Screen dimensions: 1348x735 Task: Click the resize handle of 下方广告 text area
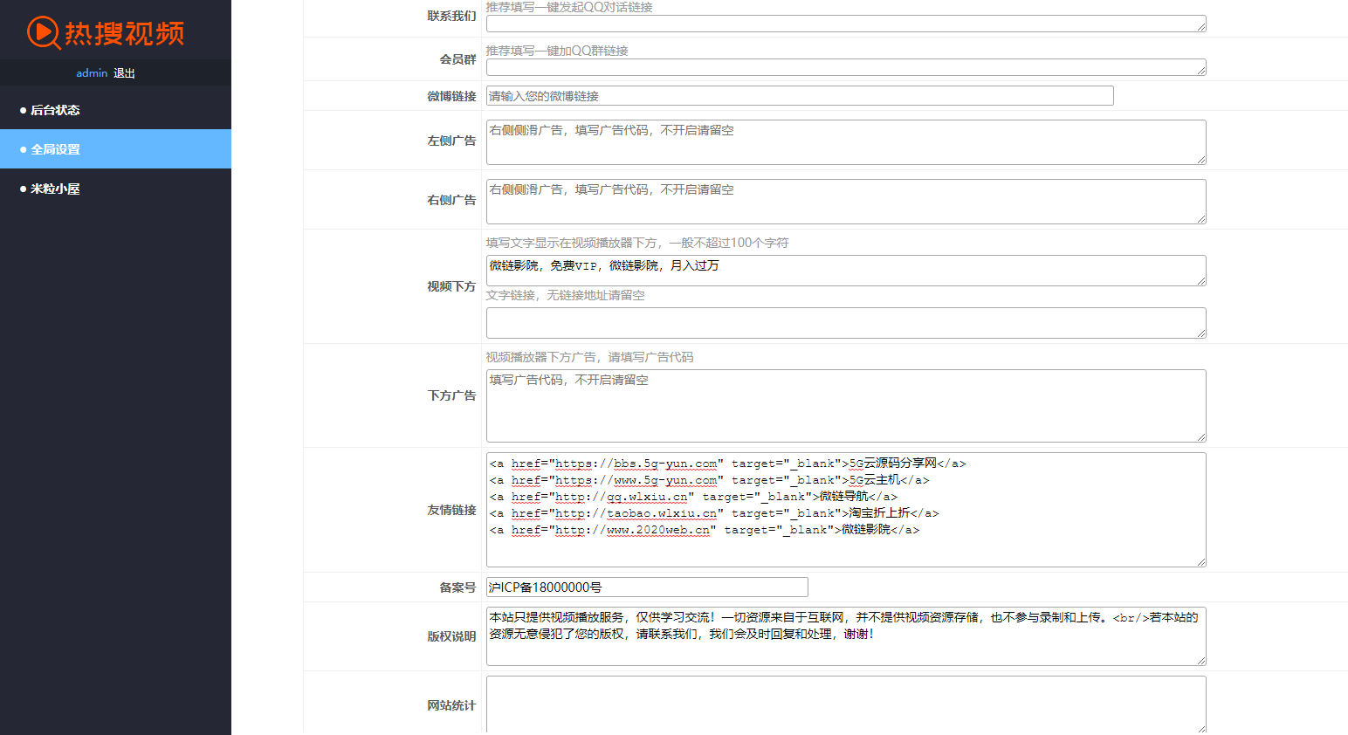point(1201,437)
